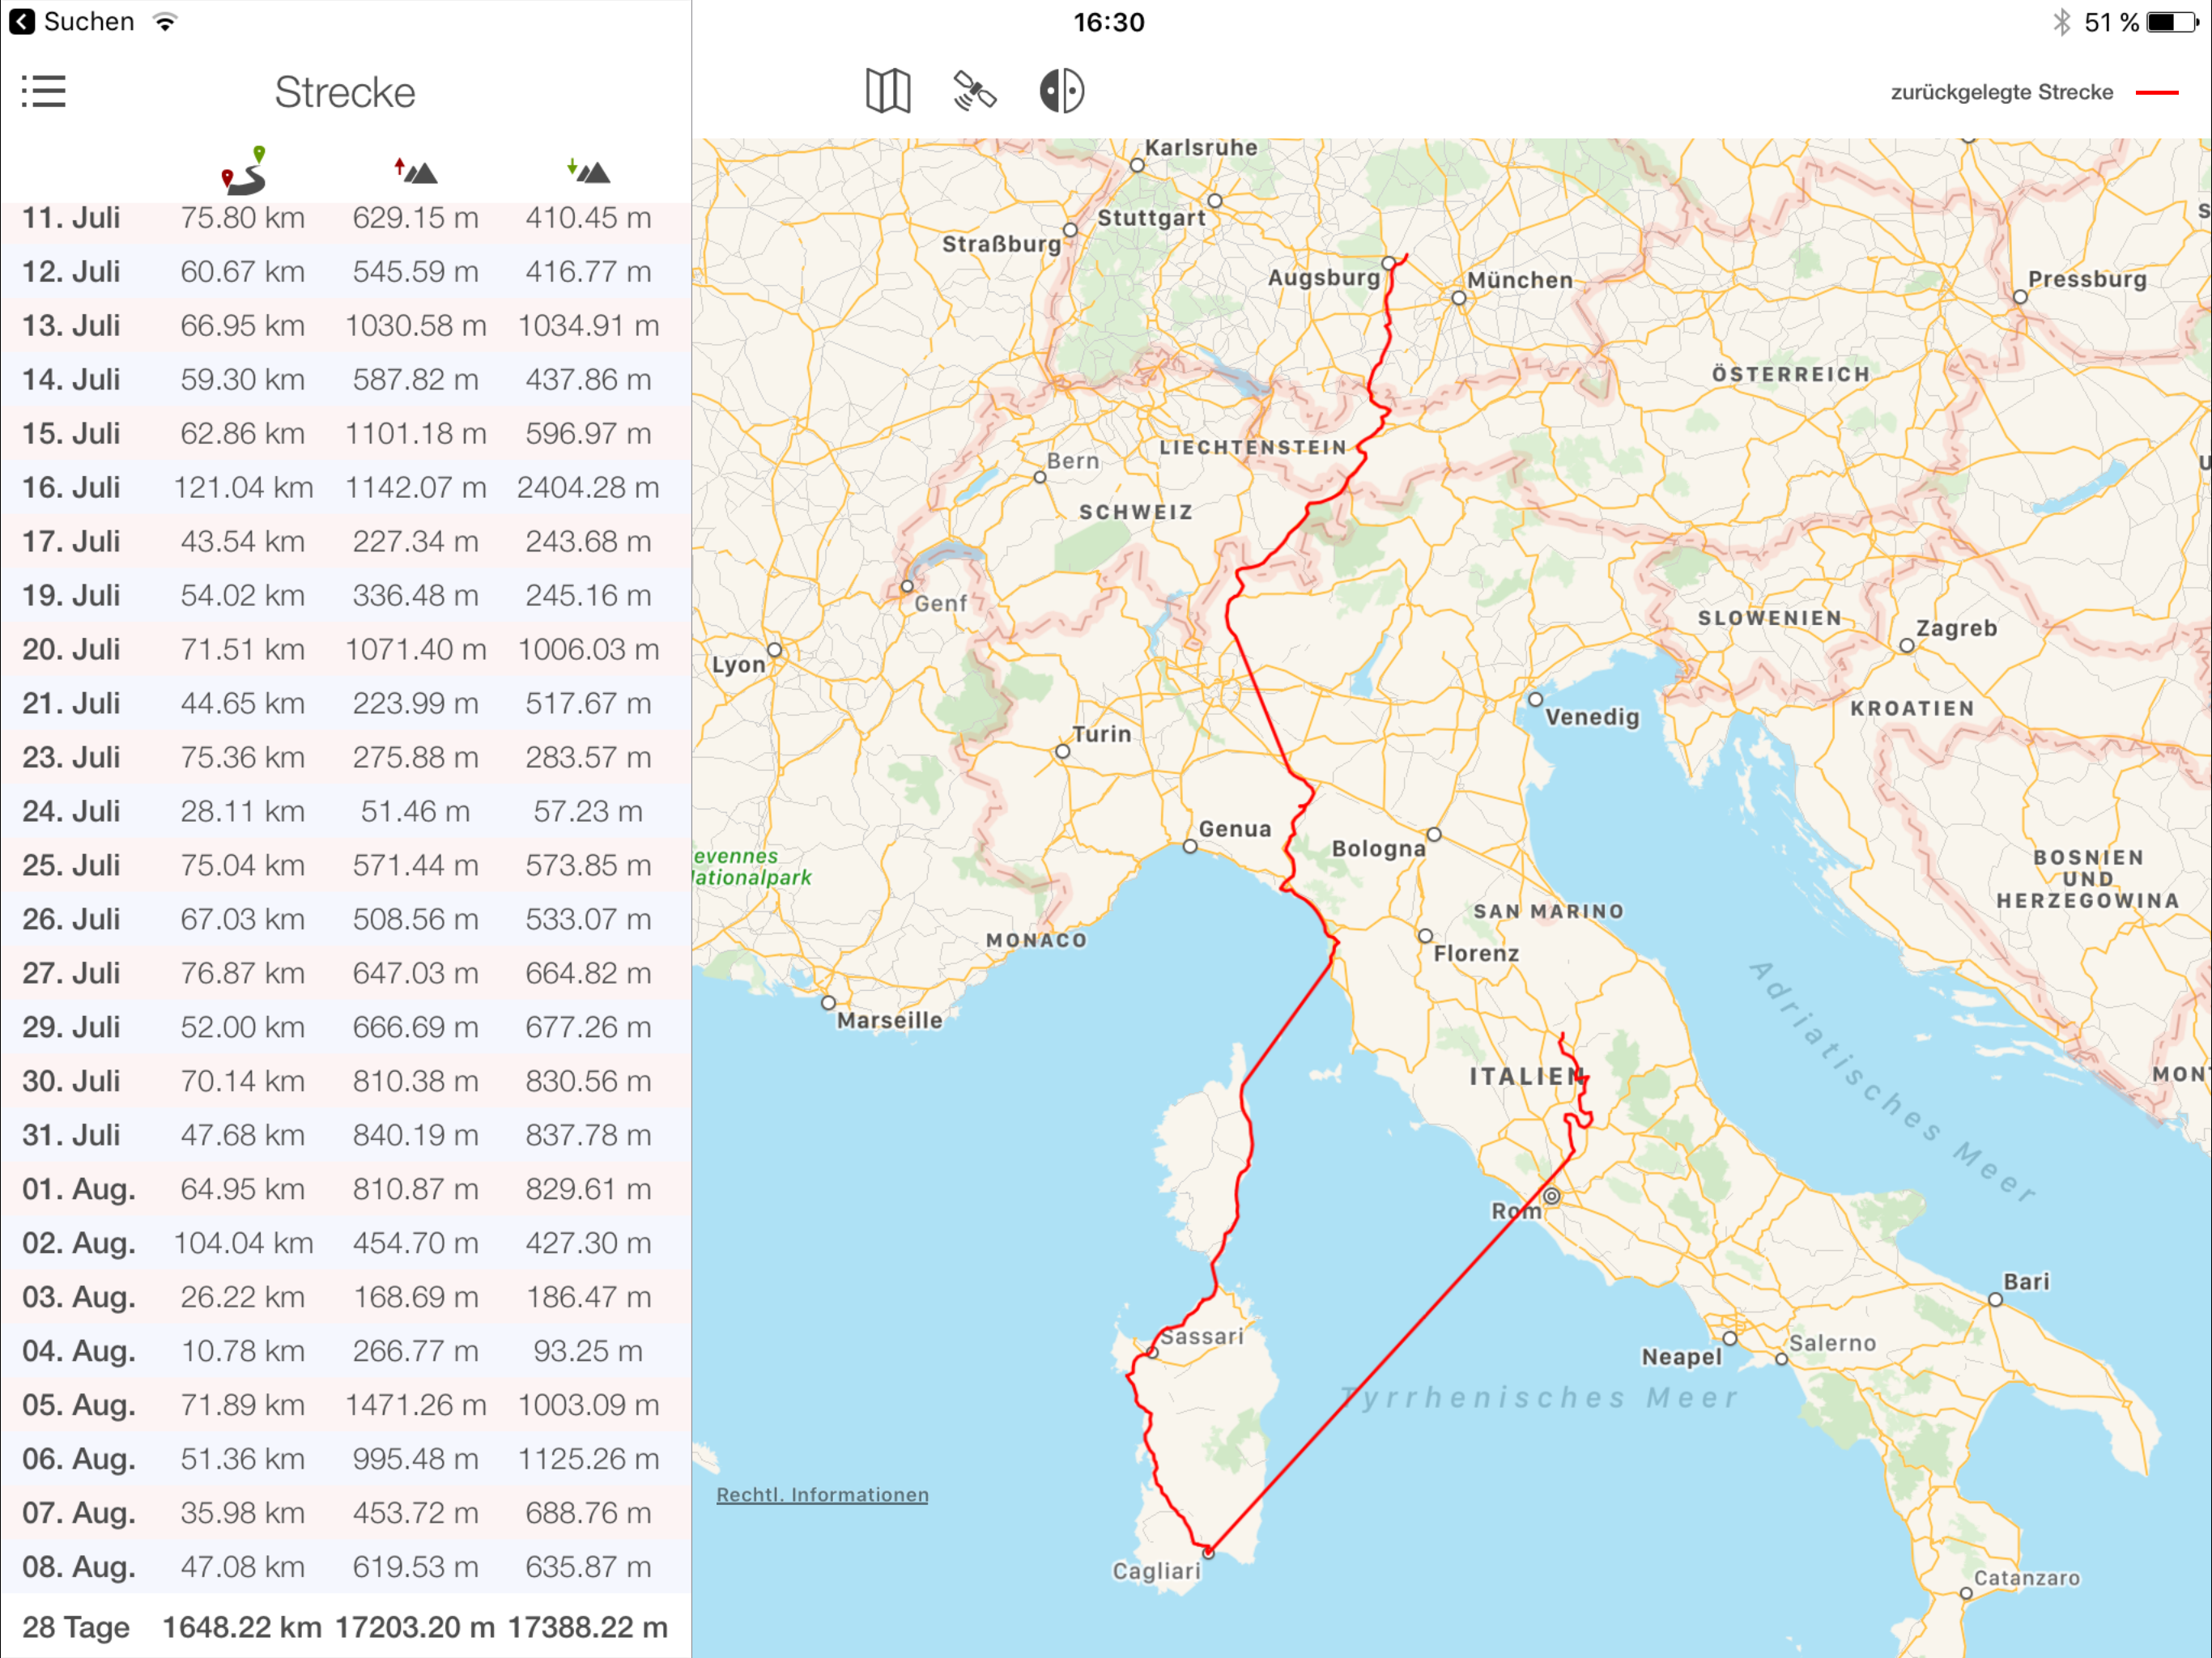Tap the distance route column icon
Image resolution: width=2212 pixels, height=1658 pixels.
click(x=244, y=169)
